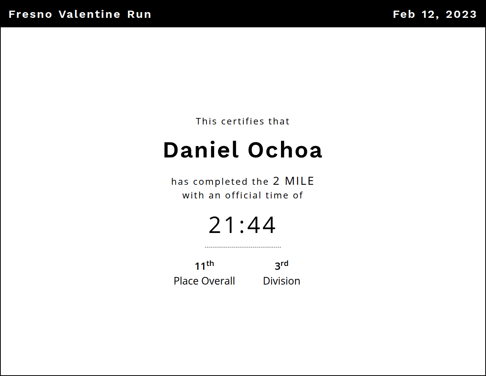Click the 2 MILE distance text
The width and height of the screenshot is (486, 376).
(293, 181)
